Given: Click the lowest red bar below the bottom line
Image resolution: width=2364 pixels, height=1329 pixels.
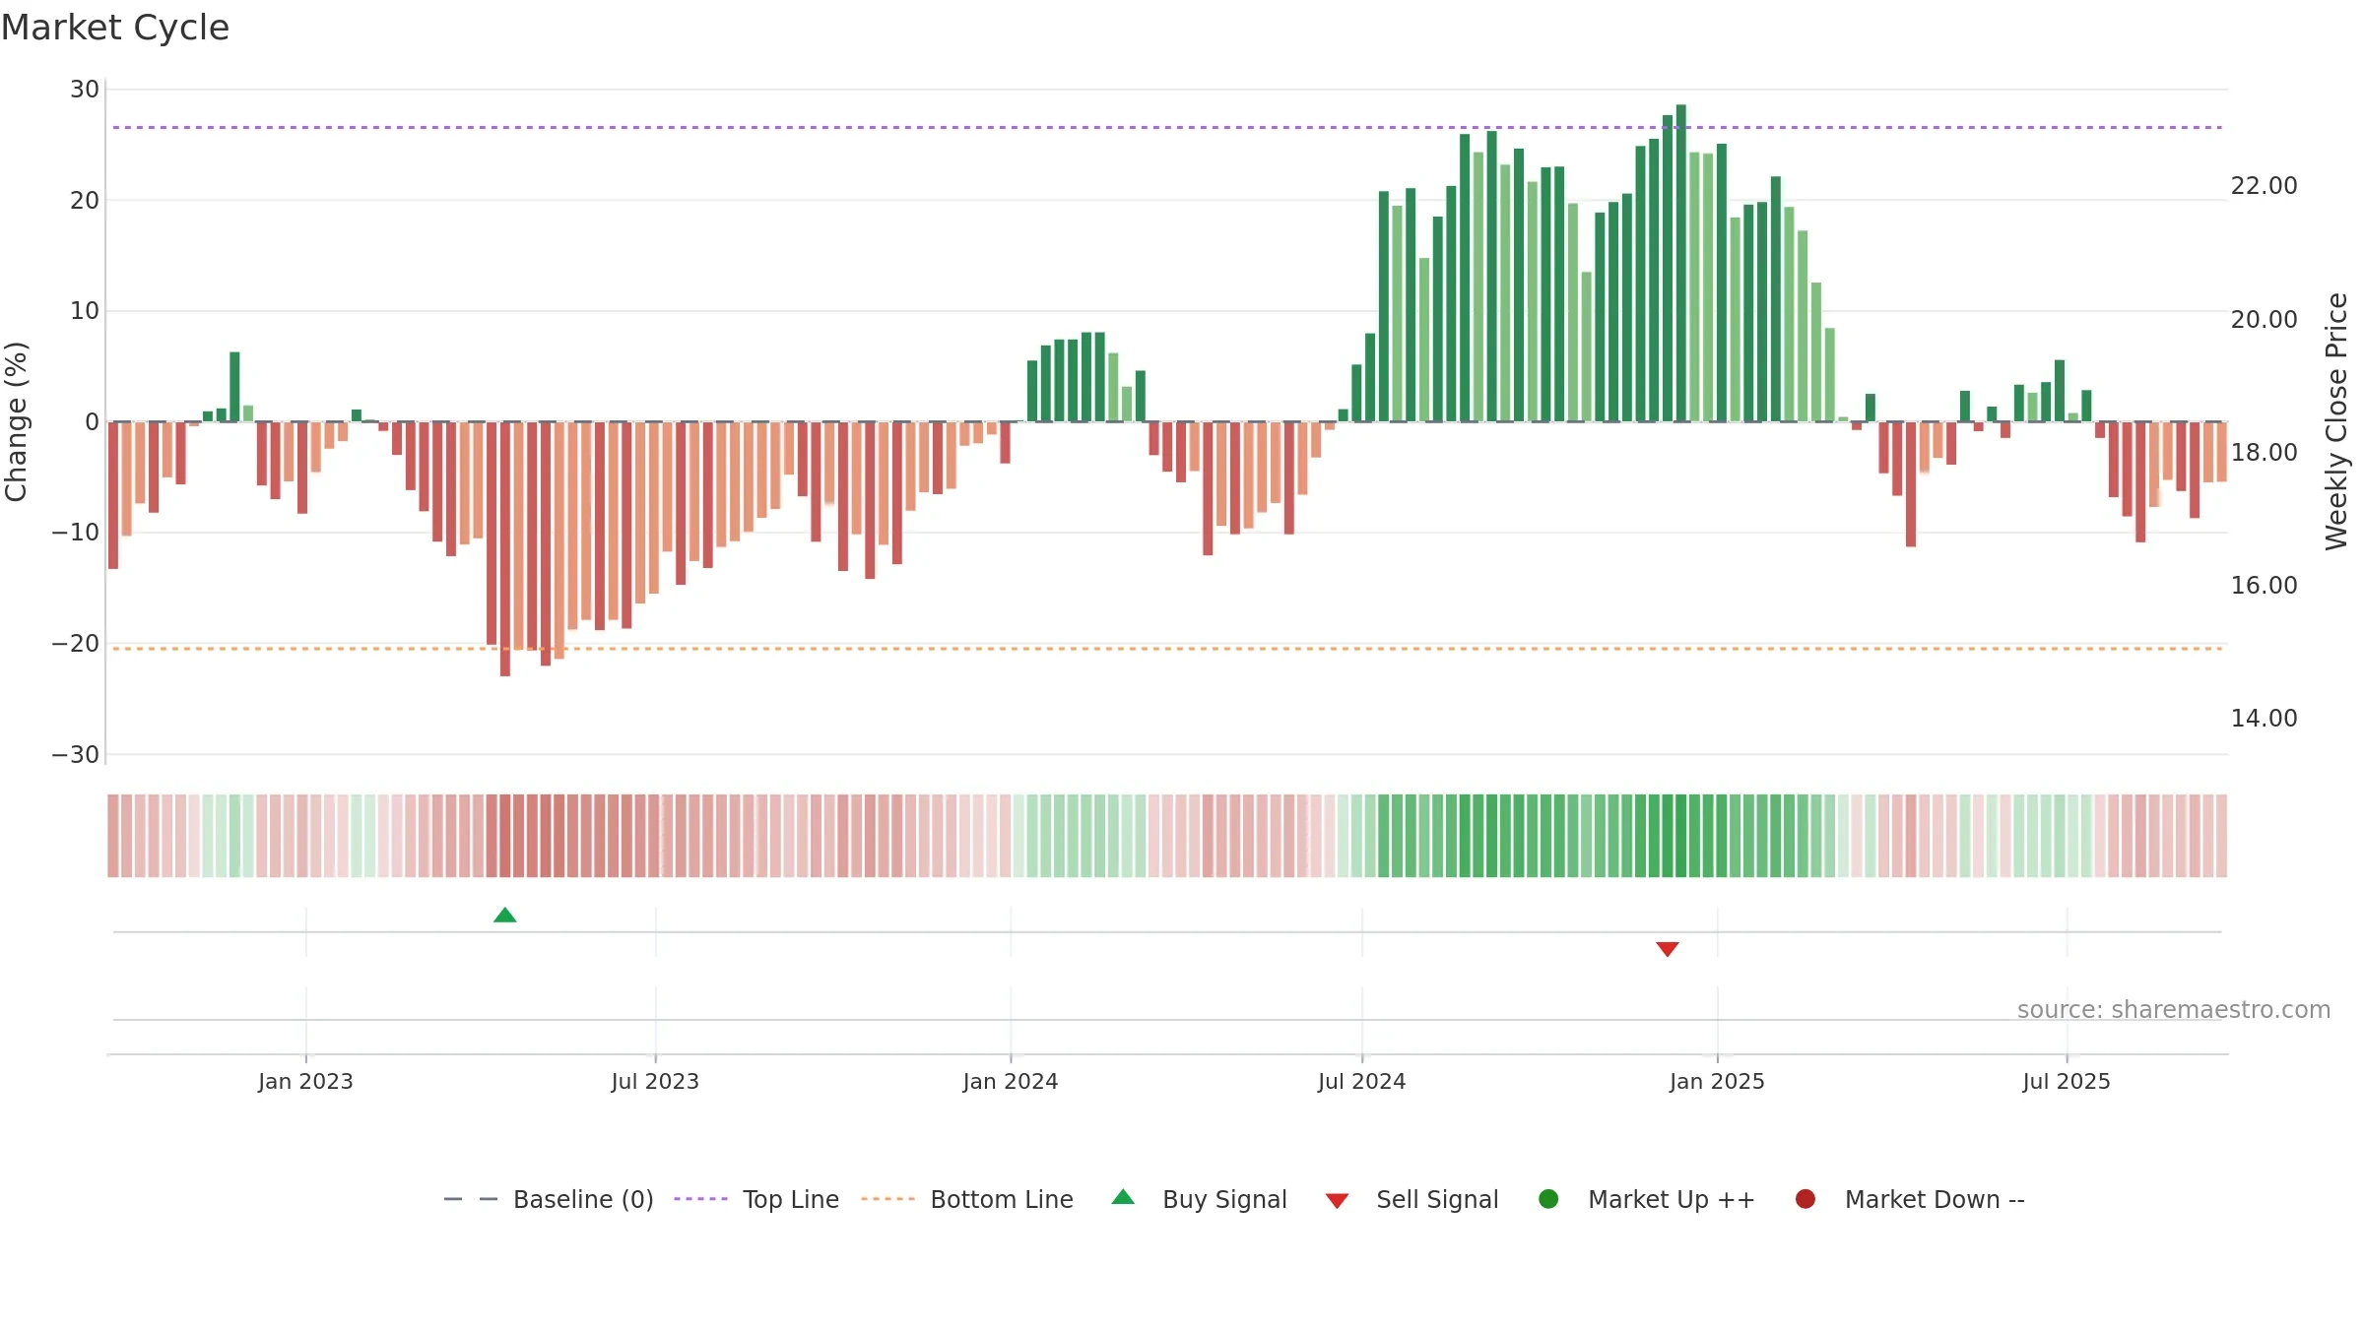Looking at the screenshot, I should [x=505, y=548].
